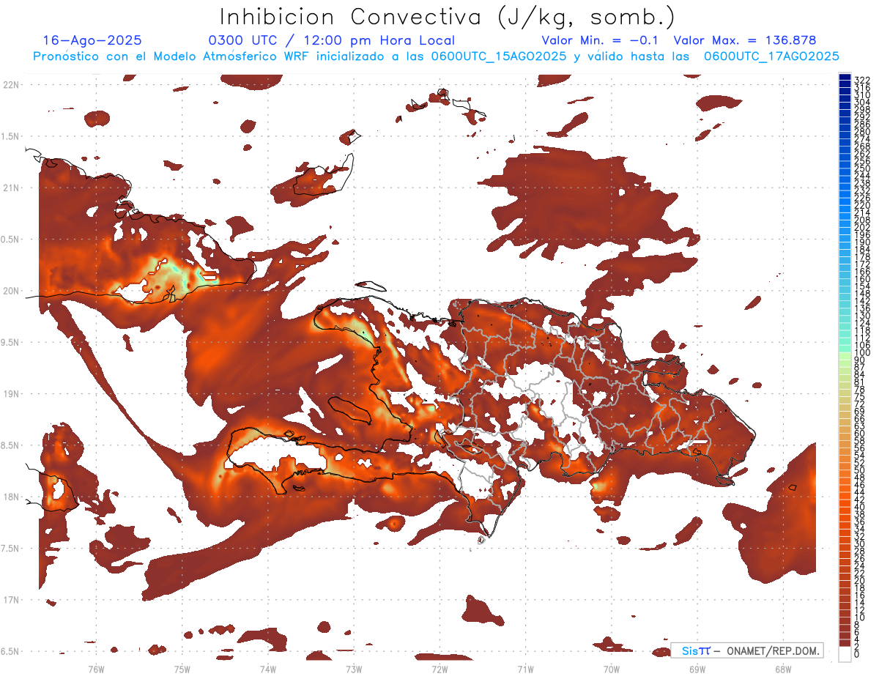This screenshot has width=879, height=679.
Task: Click the 'Valor Min. = -0.1' readout
Action: tap(601, 41)
